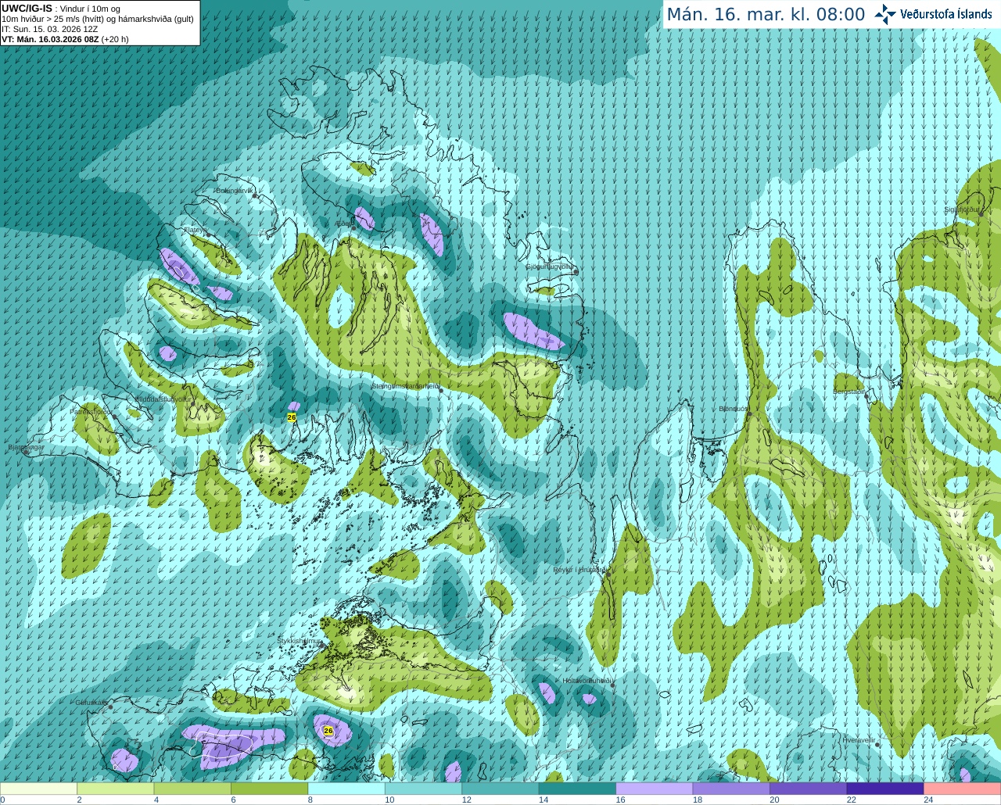Screen dimensions: 1001x805
Task: Select the 22–24 m/s dark indigo legend swatch
Action: pos(885,789)
